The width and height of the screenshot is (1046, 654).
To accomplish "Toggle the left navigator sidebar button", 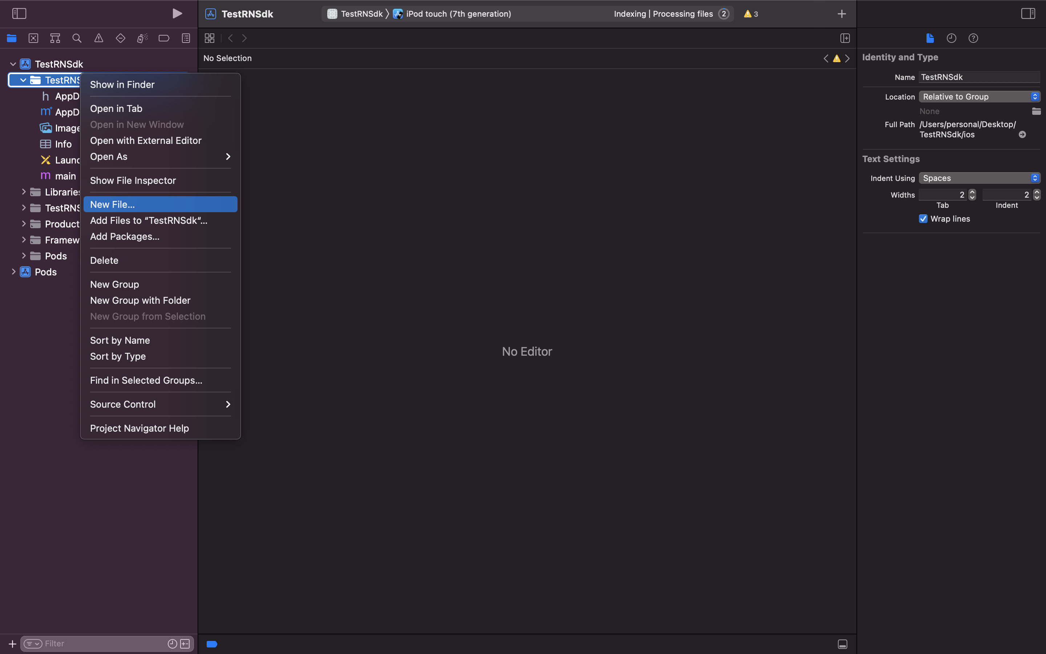I will pos(19,14).
